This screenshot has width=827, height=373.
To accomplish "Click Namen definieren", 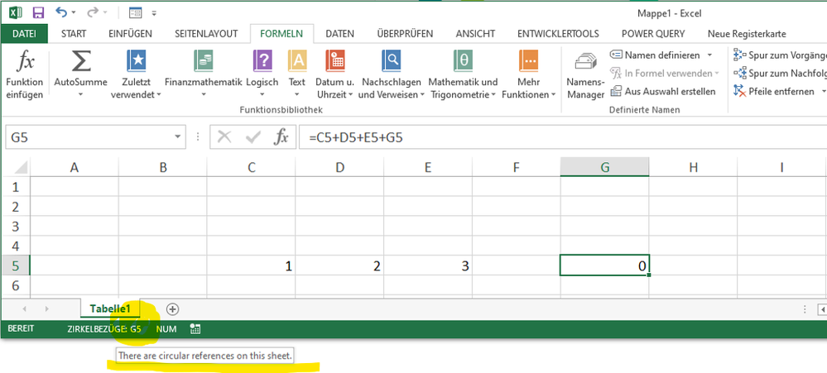I will [656, 55].
